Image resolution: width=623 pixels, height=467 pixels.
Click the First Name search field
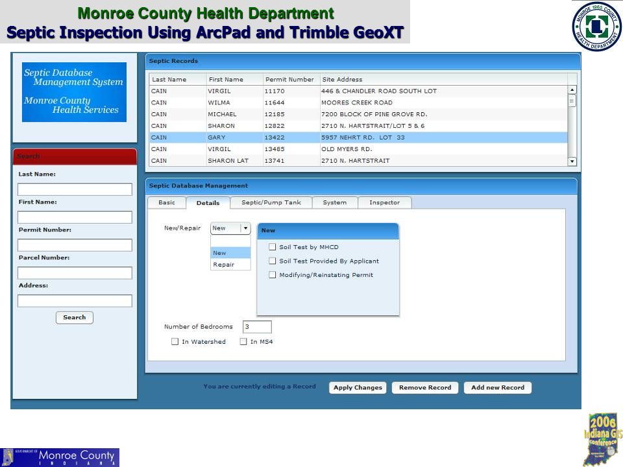[75, 217]
